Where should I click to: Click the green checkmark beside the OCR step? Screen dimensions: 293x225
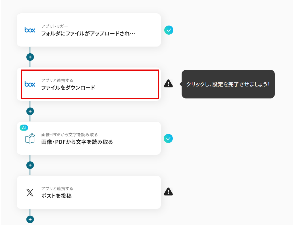click(x=168, y=138)
